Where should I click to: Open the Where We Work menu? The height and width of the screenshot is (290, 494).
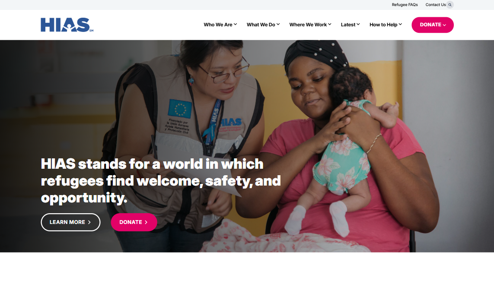(x=308, y=25)
